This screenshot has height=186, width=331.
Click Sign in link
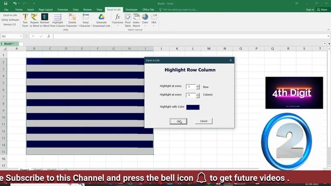(x=310, y=10)
